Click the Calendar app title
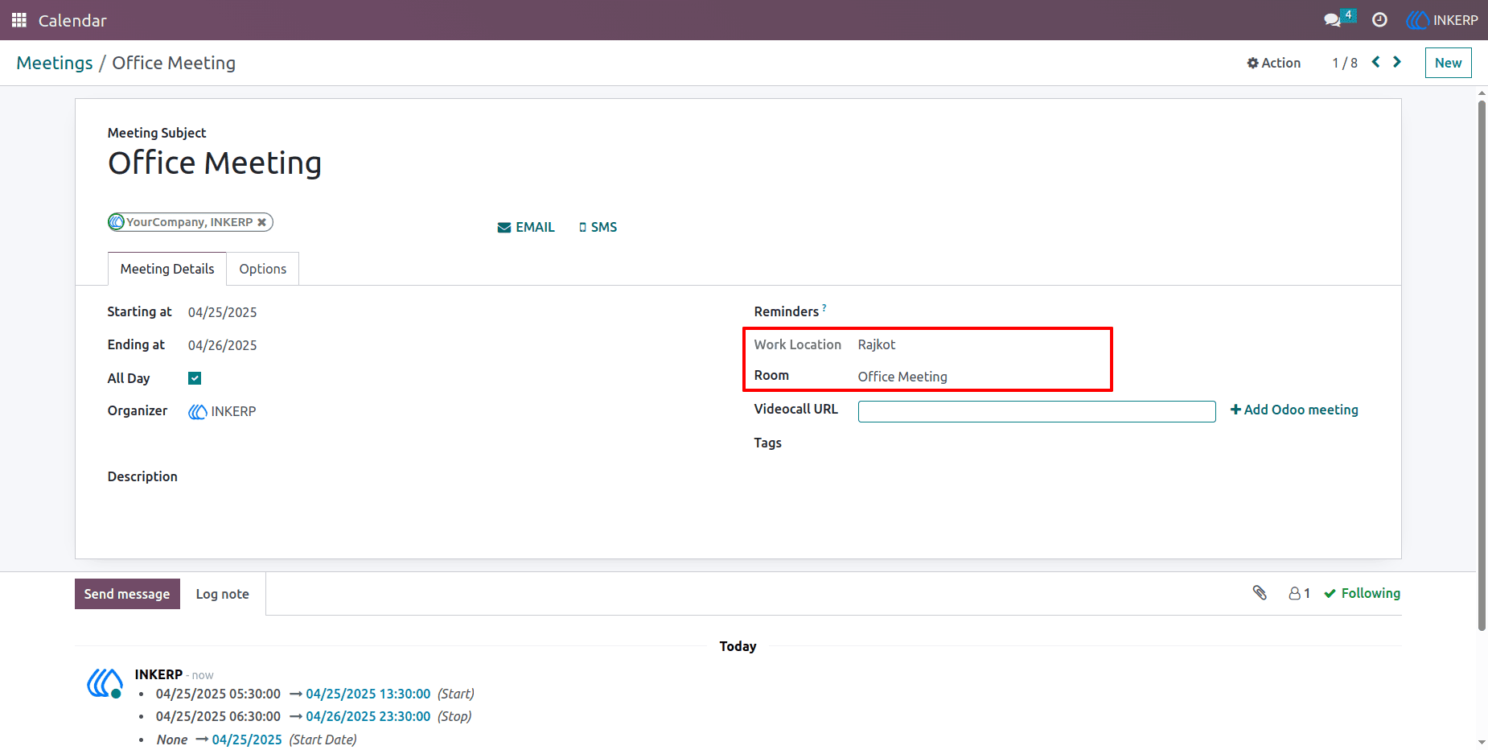 (x=72, y=20)
